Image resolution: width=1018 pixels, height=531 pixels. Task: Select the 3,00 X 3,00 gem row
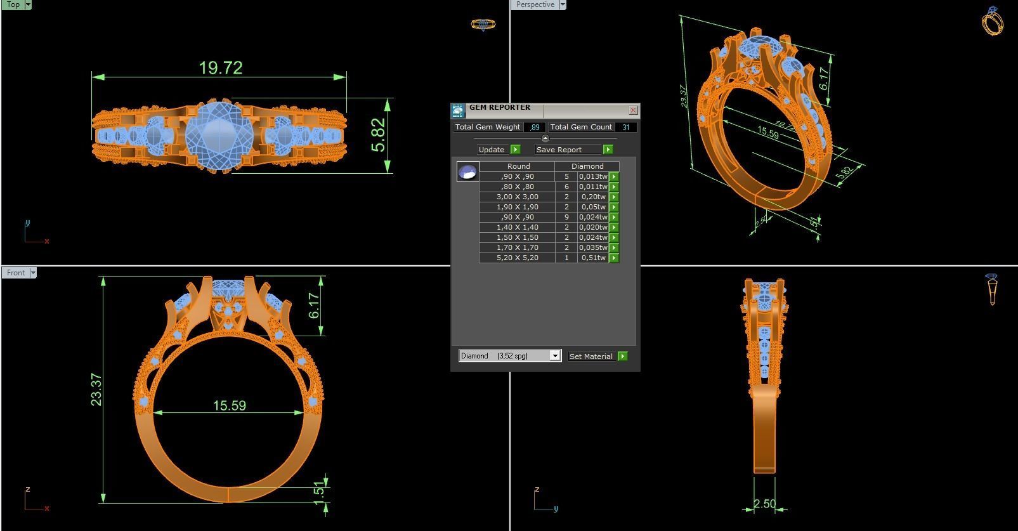point(549,197)
